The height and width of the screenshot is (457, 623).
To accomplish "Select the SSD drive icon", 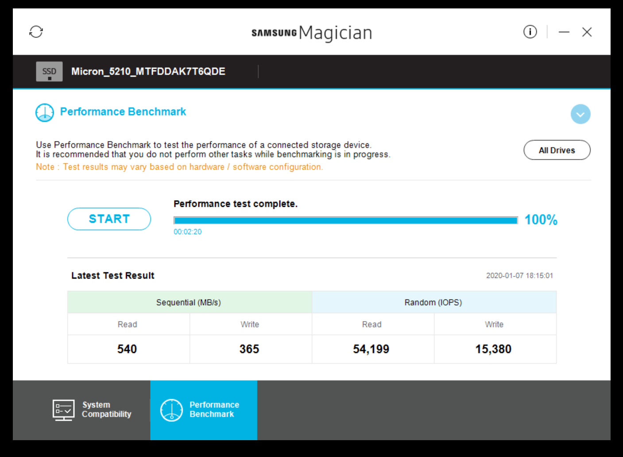I will (49, 71).
